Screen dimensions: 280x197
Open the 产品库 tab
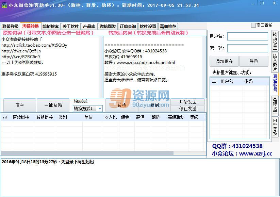pyautogui.click(x=89, y=27)
